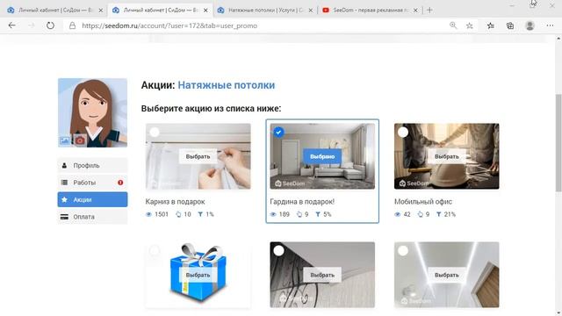Screen dimensions: 562x316
Task: Click clicks hand icon under Карниз в подарок
Action: click(x=178, y=214)
